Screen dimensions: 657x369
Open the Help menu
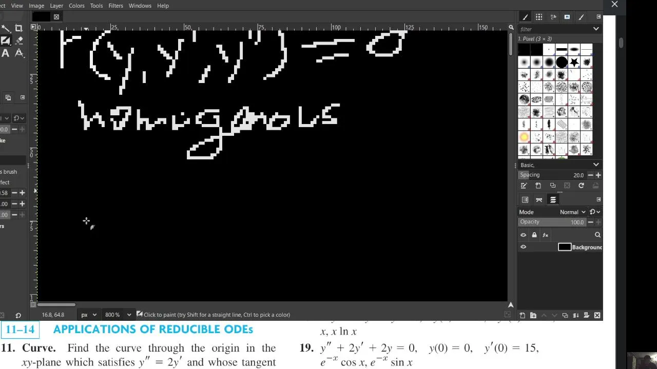coord(163,6)
